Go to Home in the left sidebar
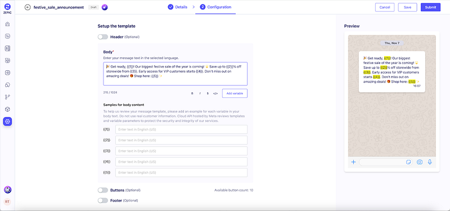 [8, 24]
